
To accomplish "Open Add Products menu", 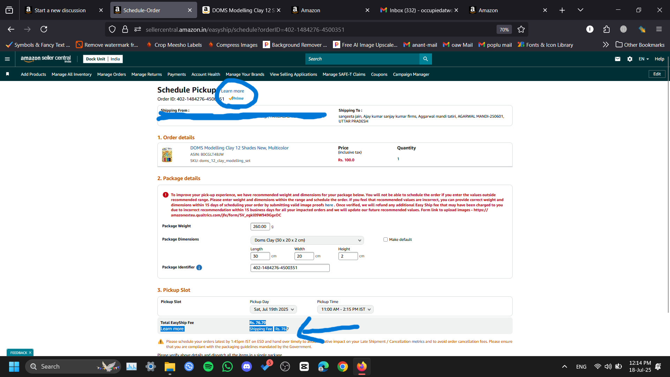I will coord(33,74).
